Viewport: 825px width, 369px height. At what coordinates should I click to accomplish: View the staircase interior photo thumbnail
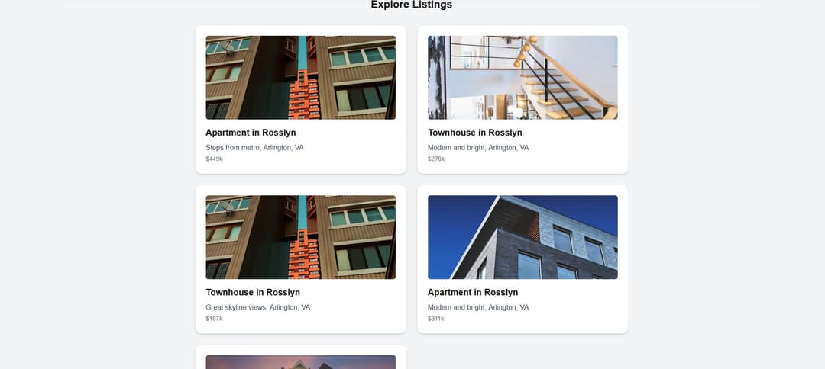click(522, 78)
